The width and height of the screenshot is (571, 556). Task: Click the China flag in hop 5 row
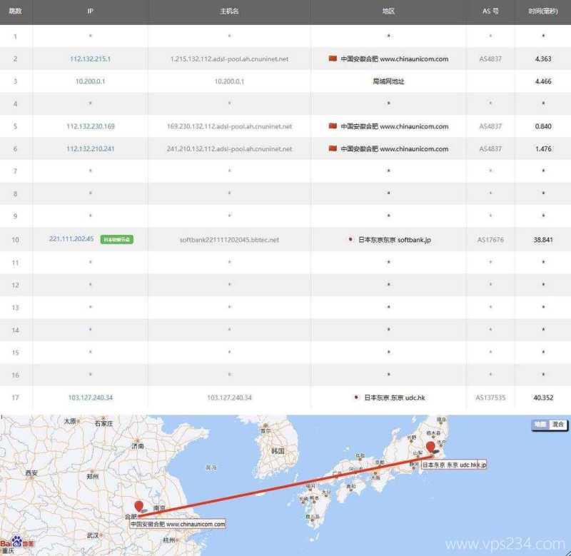(x=333, y=126)
